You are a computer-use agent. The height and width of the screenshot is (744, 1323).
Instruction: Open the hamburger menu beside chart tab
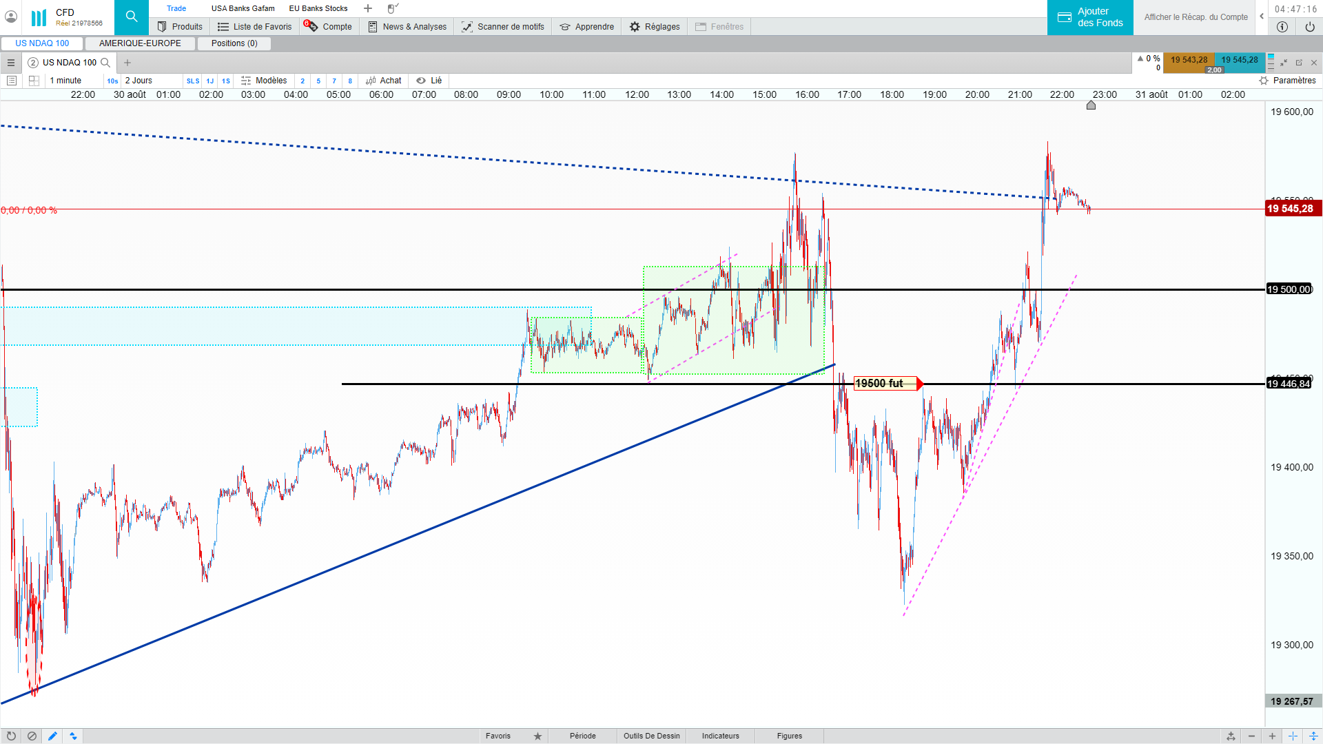point(11,63)
